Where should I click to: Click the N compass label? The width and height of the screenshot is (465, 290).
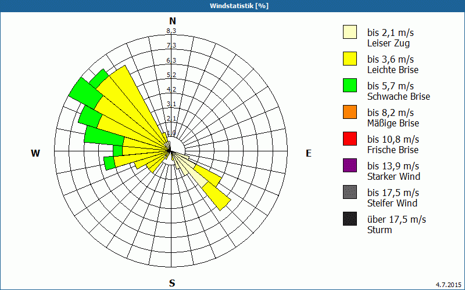172,21
